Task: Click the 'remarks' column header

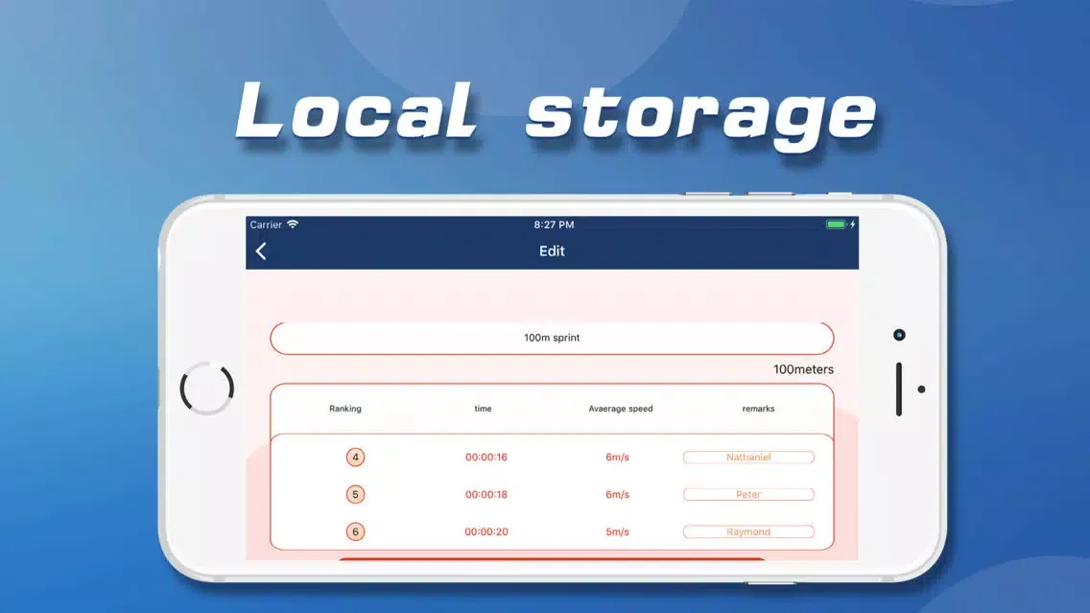Action: click(758, 409)
